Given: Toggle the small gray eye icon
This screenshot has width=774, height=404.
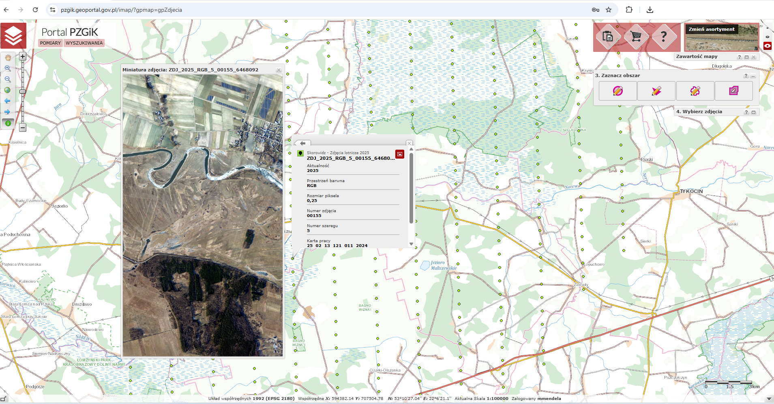Looking at the screenshot, I should tap(768, 37).
